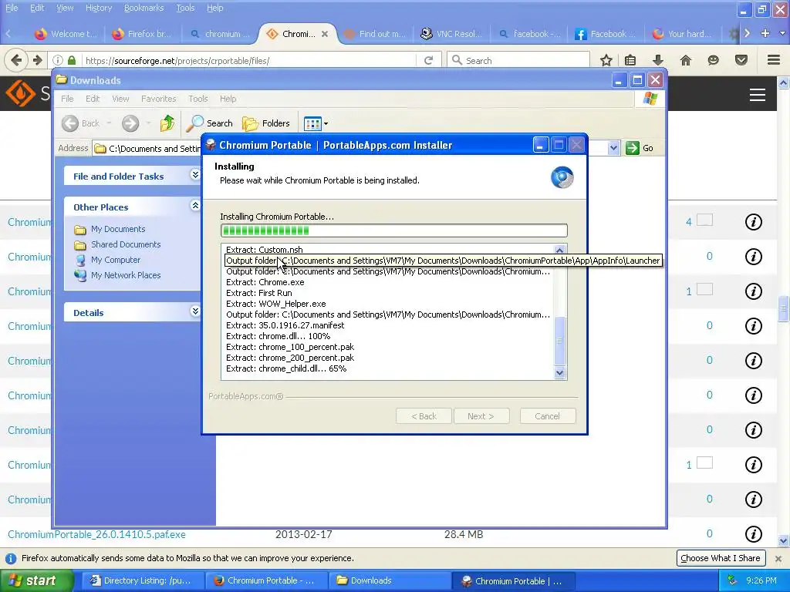This screenshot has height=592, width=790.
Task: Switch to VNC Resol... tab
Action: click(x=452, y=34)
